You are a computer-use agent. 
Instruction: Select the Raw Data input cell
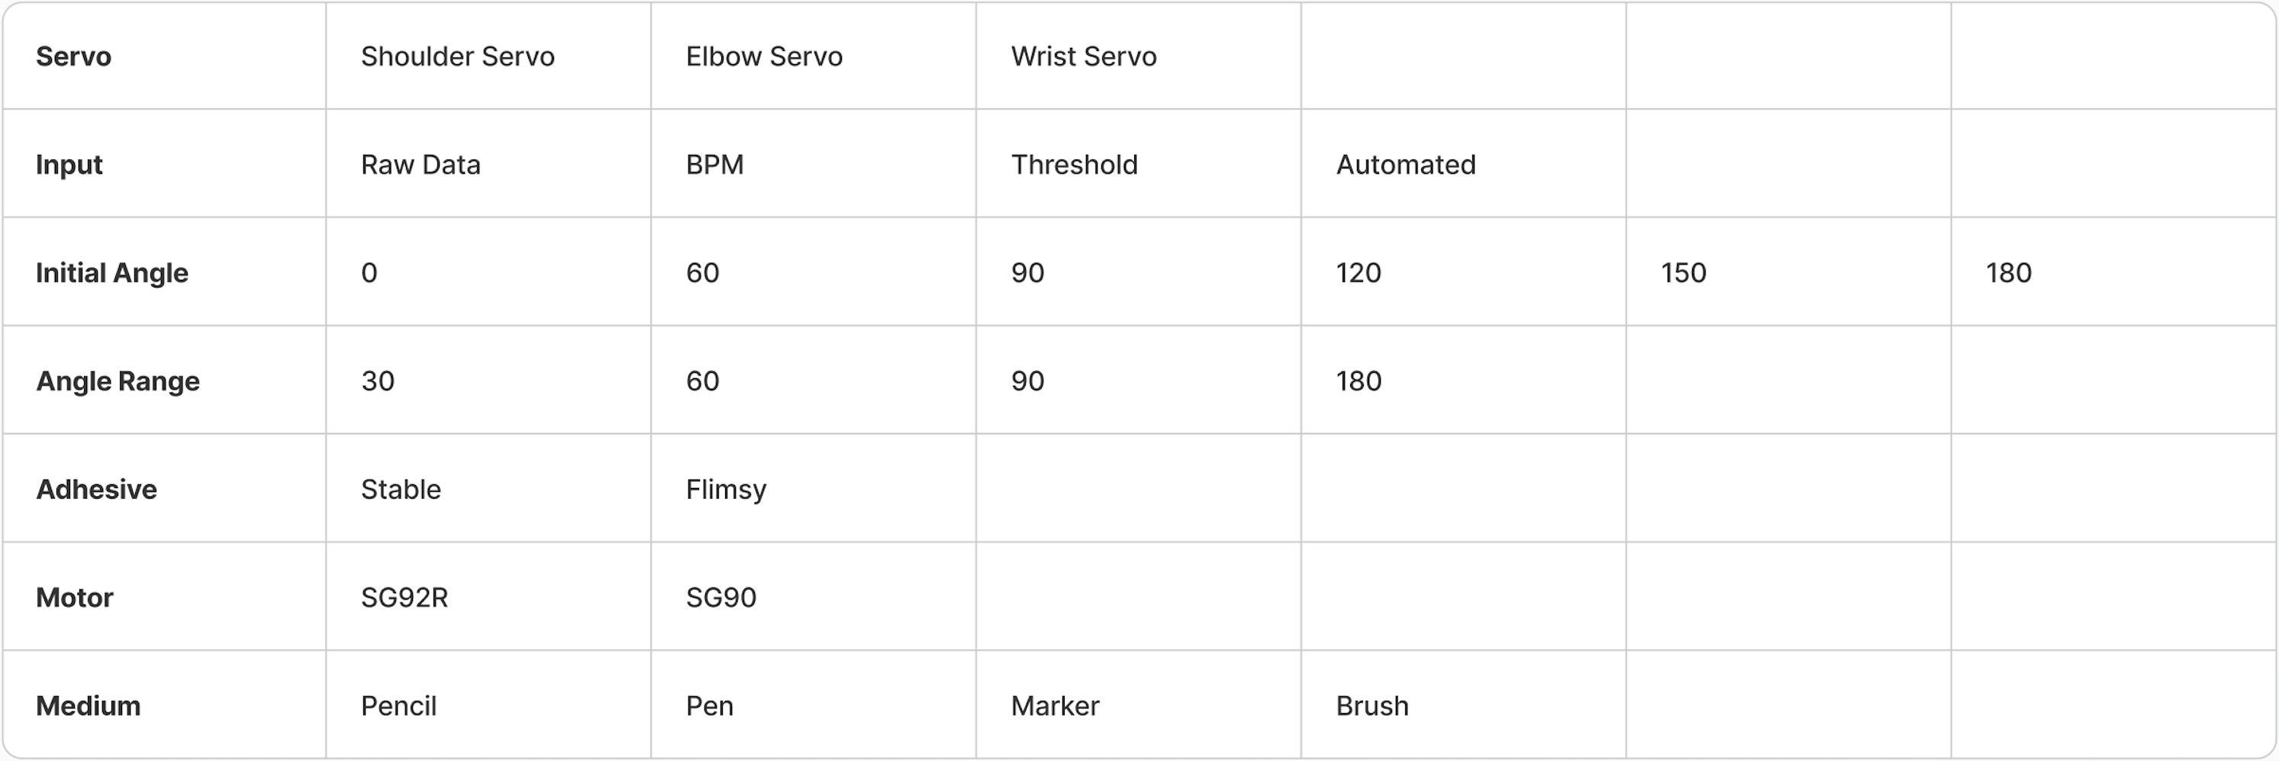pyautogui.click(x=421, y=165)
